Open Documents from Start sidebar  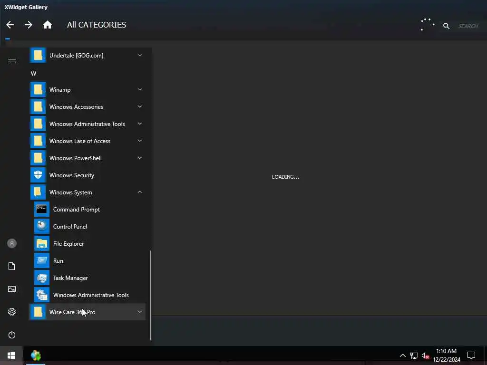pos(12,266)
